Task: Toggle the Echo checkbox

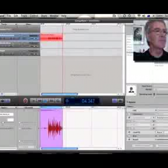Action: pyautogui.click(x=129, y=136)
